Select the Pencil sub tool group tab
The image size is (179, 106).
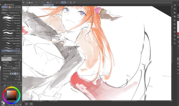pyautogui.click(x=5, y=7)
